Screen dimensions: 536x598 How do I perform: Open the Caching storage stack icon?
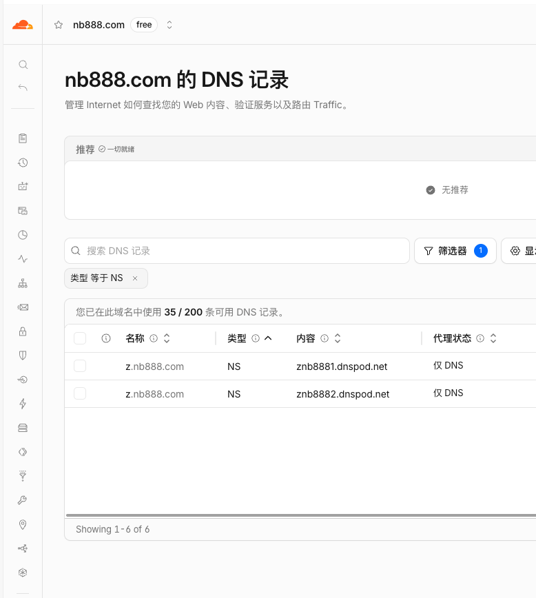point(23,428)
